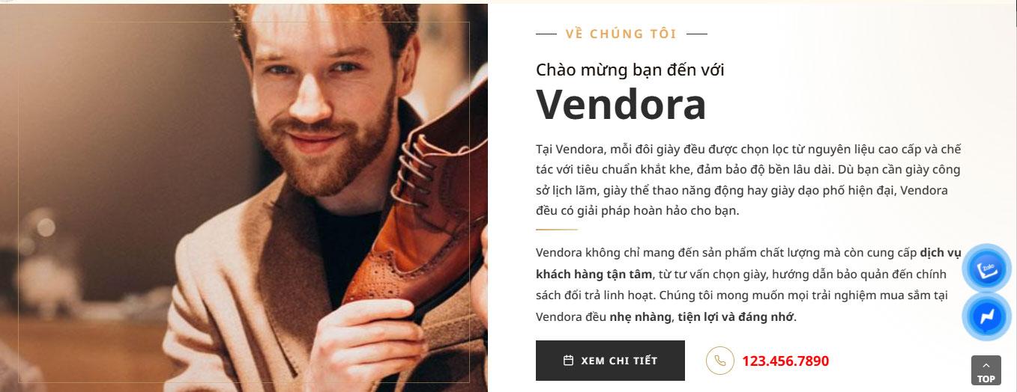Click the bearded man's face in photo
1017x392 pixels.
[x=324, y=90]
